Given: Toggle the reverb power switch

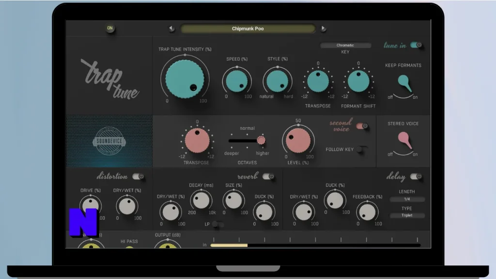Looking at the screenshot, I should point(268,176).
